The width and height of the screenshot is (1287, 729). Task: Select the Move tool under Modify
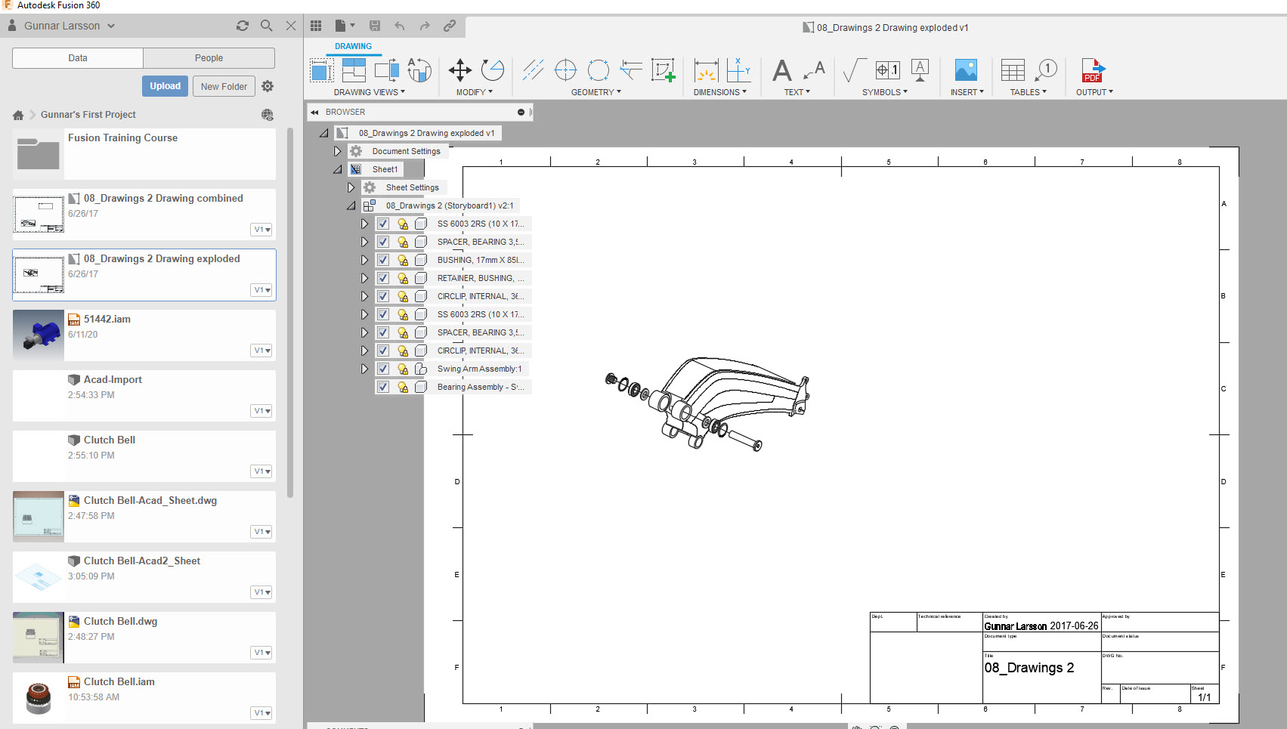pos(459,70)
